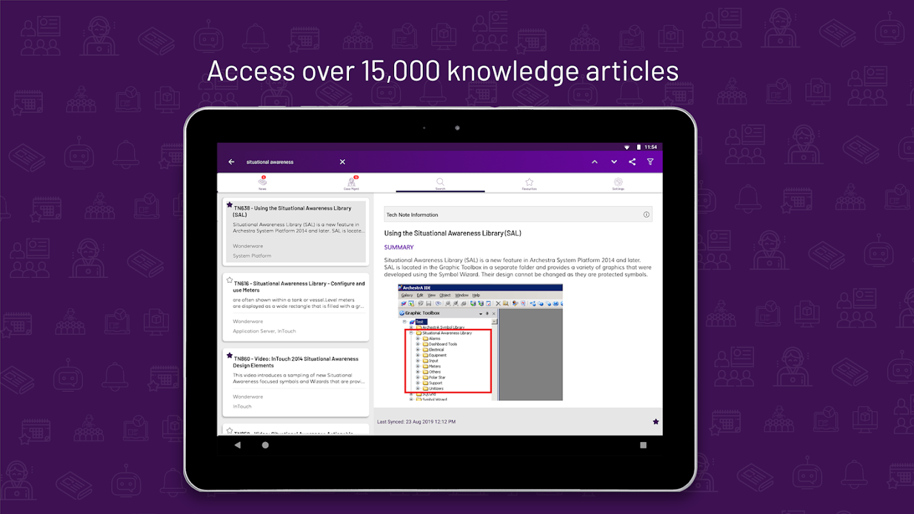Tap InTouch label in TN860 card
The height and width of the screenshot is (514, 914).
(242, 406)
